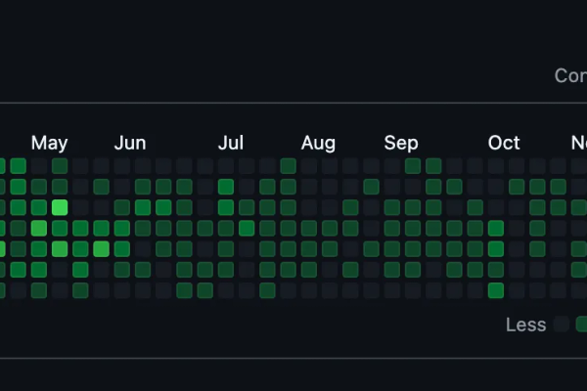
Task: Select the lone second-row green cell before Sep
Action: click(371, 187)
